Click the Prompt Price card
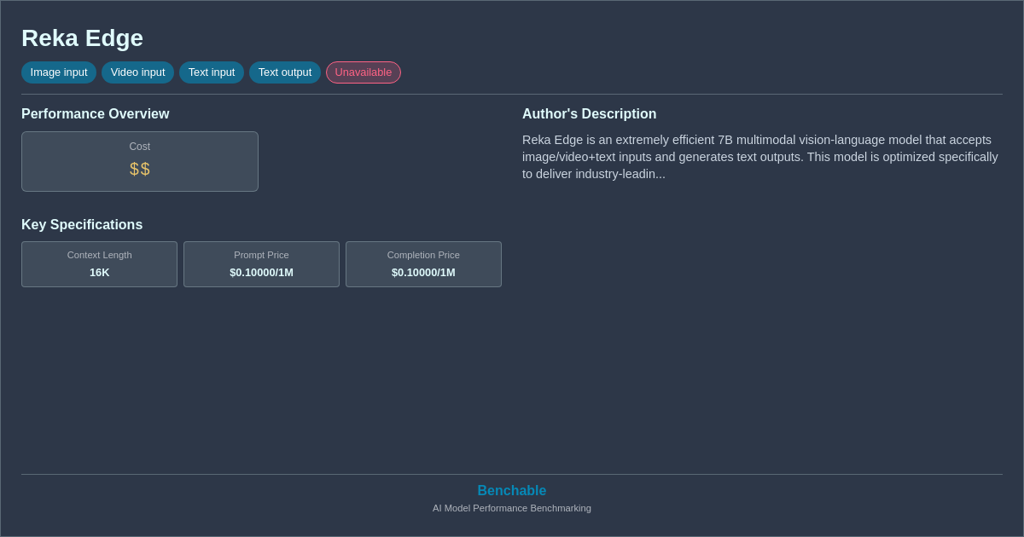 (261, 264)
